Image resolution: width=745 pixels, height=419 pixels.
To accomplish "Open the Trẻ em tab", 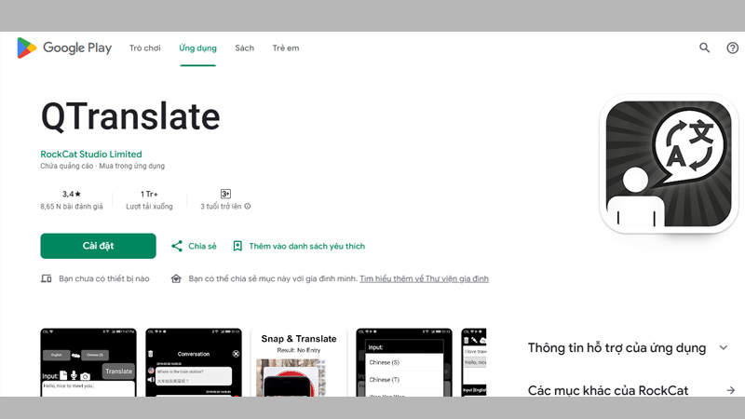I will pos(286,47).
